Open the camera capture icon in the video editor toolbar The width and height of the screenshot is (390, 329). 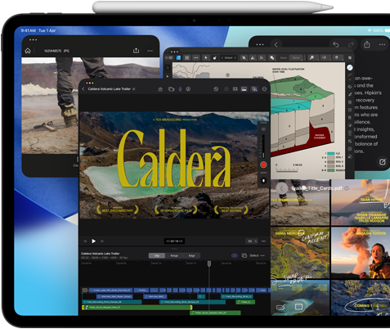tap(171, 89)
